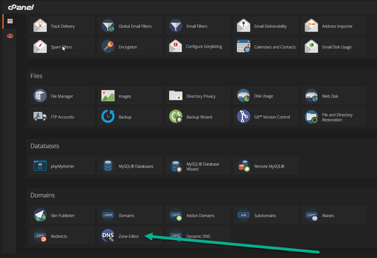Click the Disk Usage icon
Screen dimensions: 377x258
tap(244, 96)
